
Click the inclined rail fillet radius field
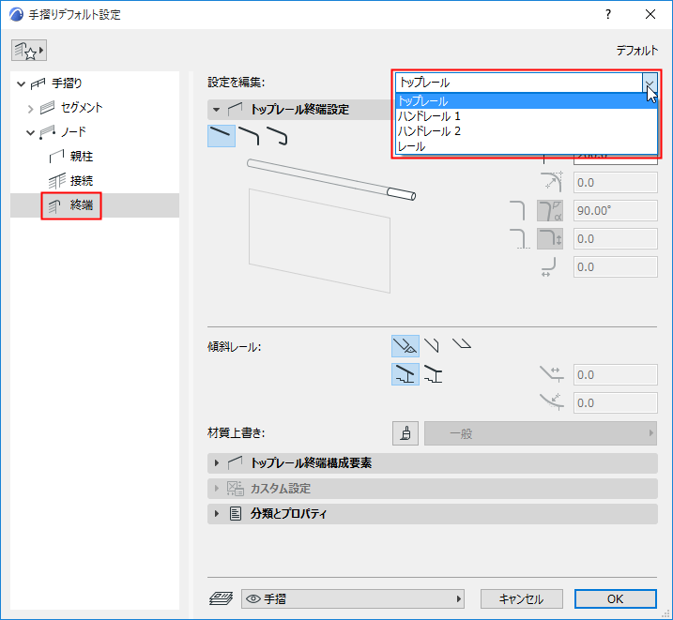(x=615, y=403)
